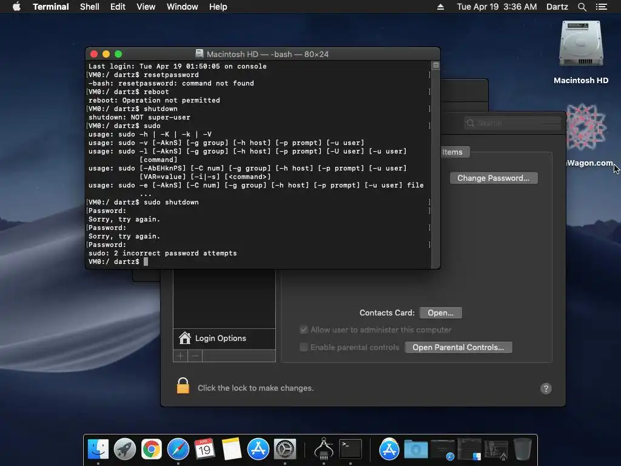Click the "Last login" line in Terminal
Image resolution: width=621 pixels, height=466 pixels.
pos(178,66)
